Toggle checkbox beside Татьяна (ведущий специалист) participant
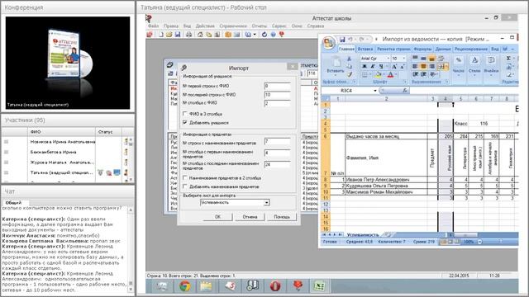529x297 pixels. (x=6, y=172)
